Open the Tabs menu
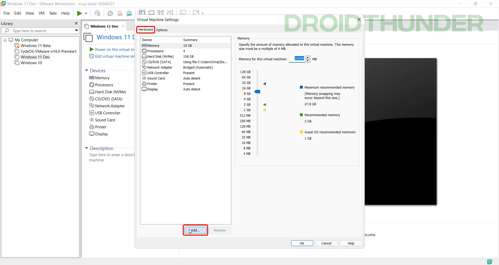Screen dimensions: 499x265 (53, 13)
